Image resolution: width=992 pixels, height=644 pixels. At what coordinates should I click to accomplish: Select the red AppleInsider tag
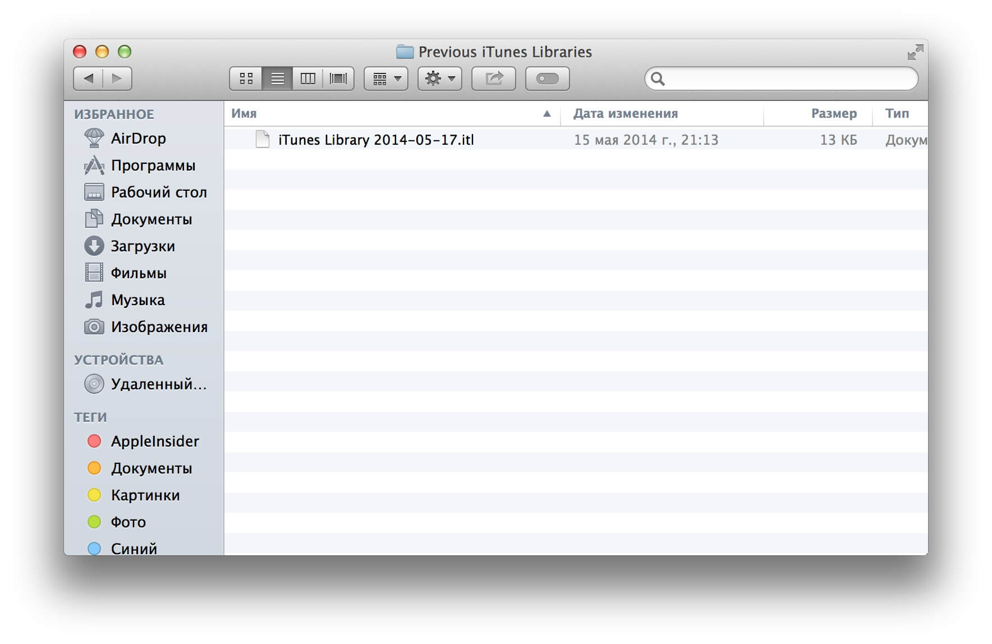click(x=143, y=441)
